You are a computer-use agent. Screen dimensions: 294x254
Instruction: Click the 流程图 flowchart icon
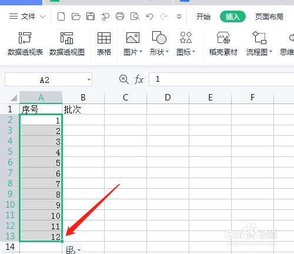point(259,38)
